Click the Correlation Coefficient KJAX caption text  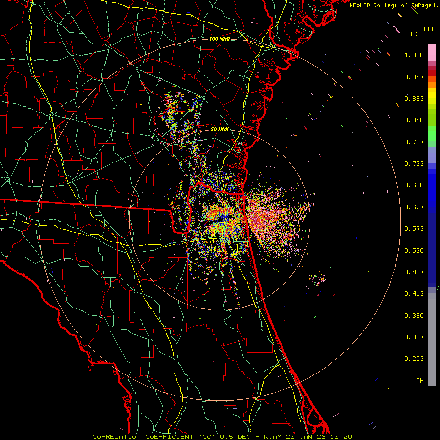(222, 437)
